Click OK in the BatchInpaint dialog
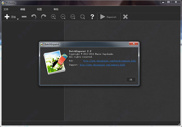 pos(131,80)
